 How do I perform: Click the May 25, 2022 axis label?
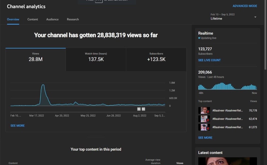tap(88, 116)
